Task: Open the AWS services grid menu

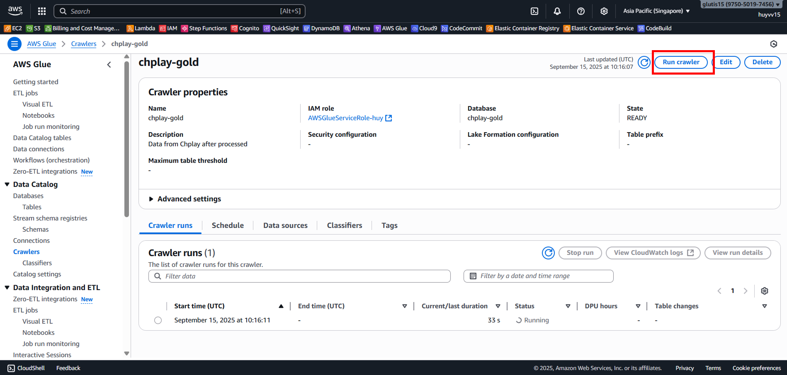Action: [42, 11]
